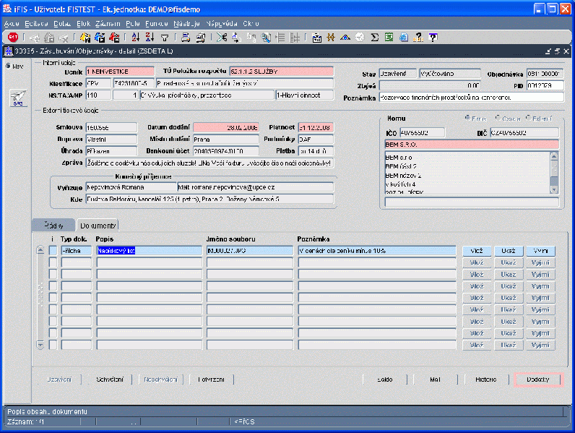Image resolution: width=575 pixels, height=433 pixels.
Task: Tick the checkbox in first document row
Action: pos(53,251)
